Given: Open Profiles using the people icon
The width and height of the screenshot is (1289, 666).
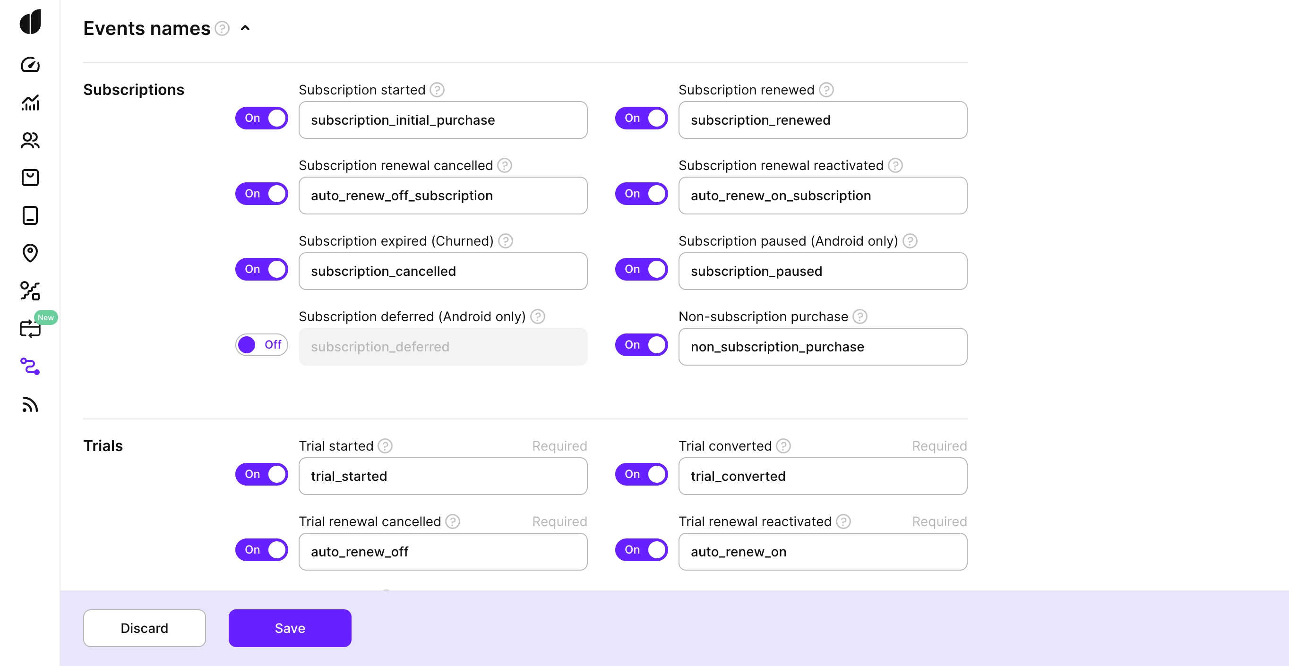Looking at the screenshot, I should coord(30,141).
